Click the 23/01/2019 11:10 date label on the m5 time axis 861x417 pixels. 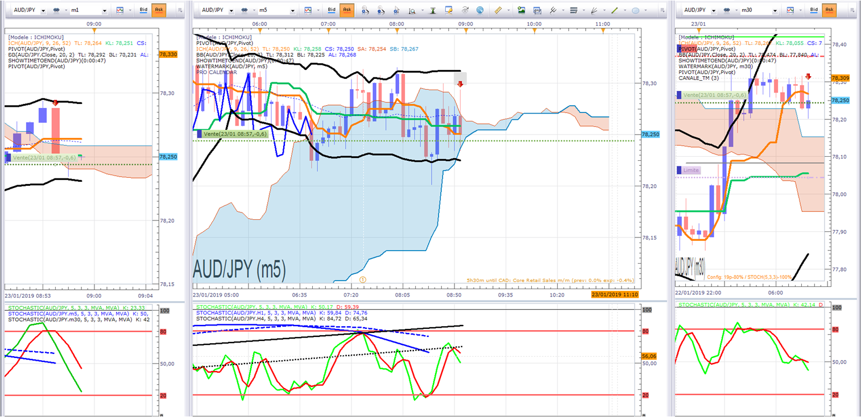615,294
